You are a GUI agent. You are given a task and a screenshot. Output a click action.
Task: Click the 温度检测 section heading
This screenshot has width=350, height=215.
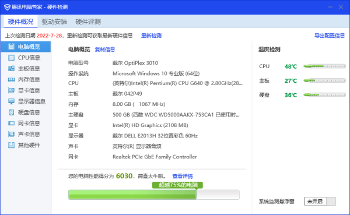pyautogui.click(x=269, y=50)
